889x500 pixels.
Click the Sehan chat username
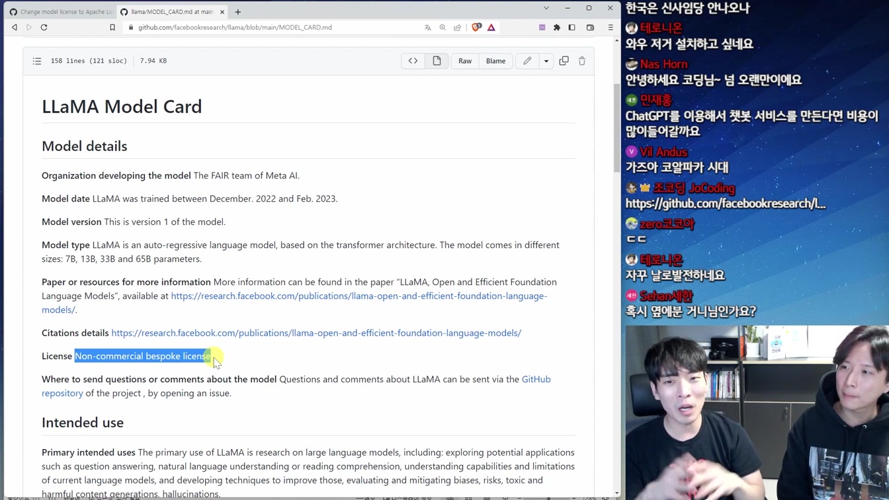[x=666, y=296]
